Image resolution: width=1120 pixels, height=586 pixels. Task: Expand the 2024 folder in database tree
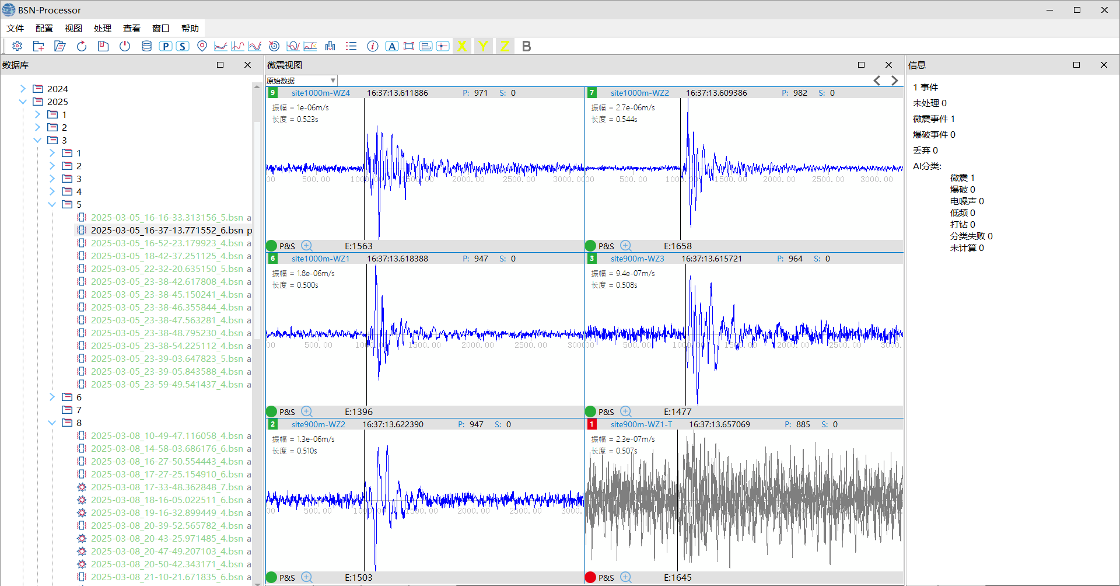click(23, 89)
